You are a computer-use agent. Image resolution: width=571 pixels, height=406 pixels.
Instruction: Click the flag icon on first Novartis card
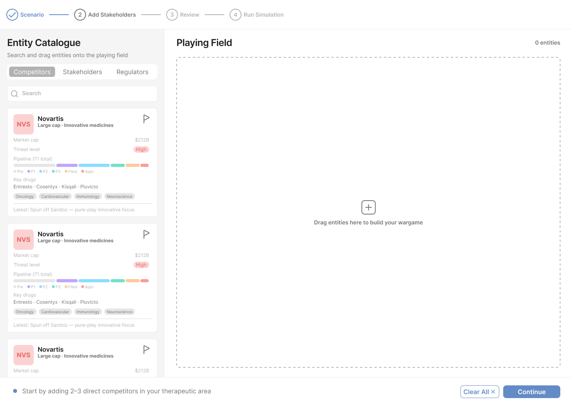pos(146,119)
